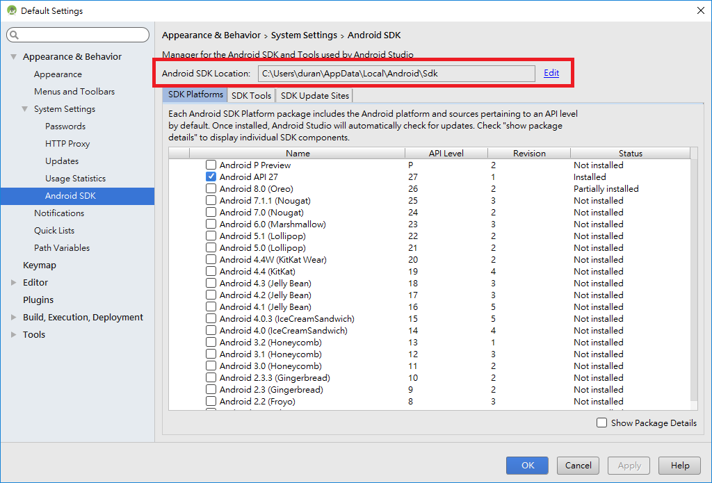Enable Show Package Details
This screenshot has height=483, width=712.
[601, 423]
